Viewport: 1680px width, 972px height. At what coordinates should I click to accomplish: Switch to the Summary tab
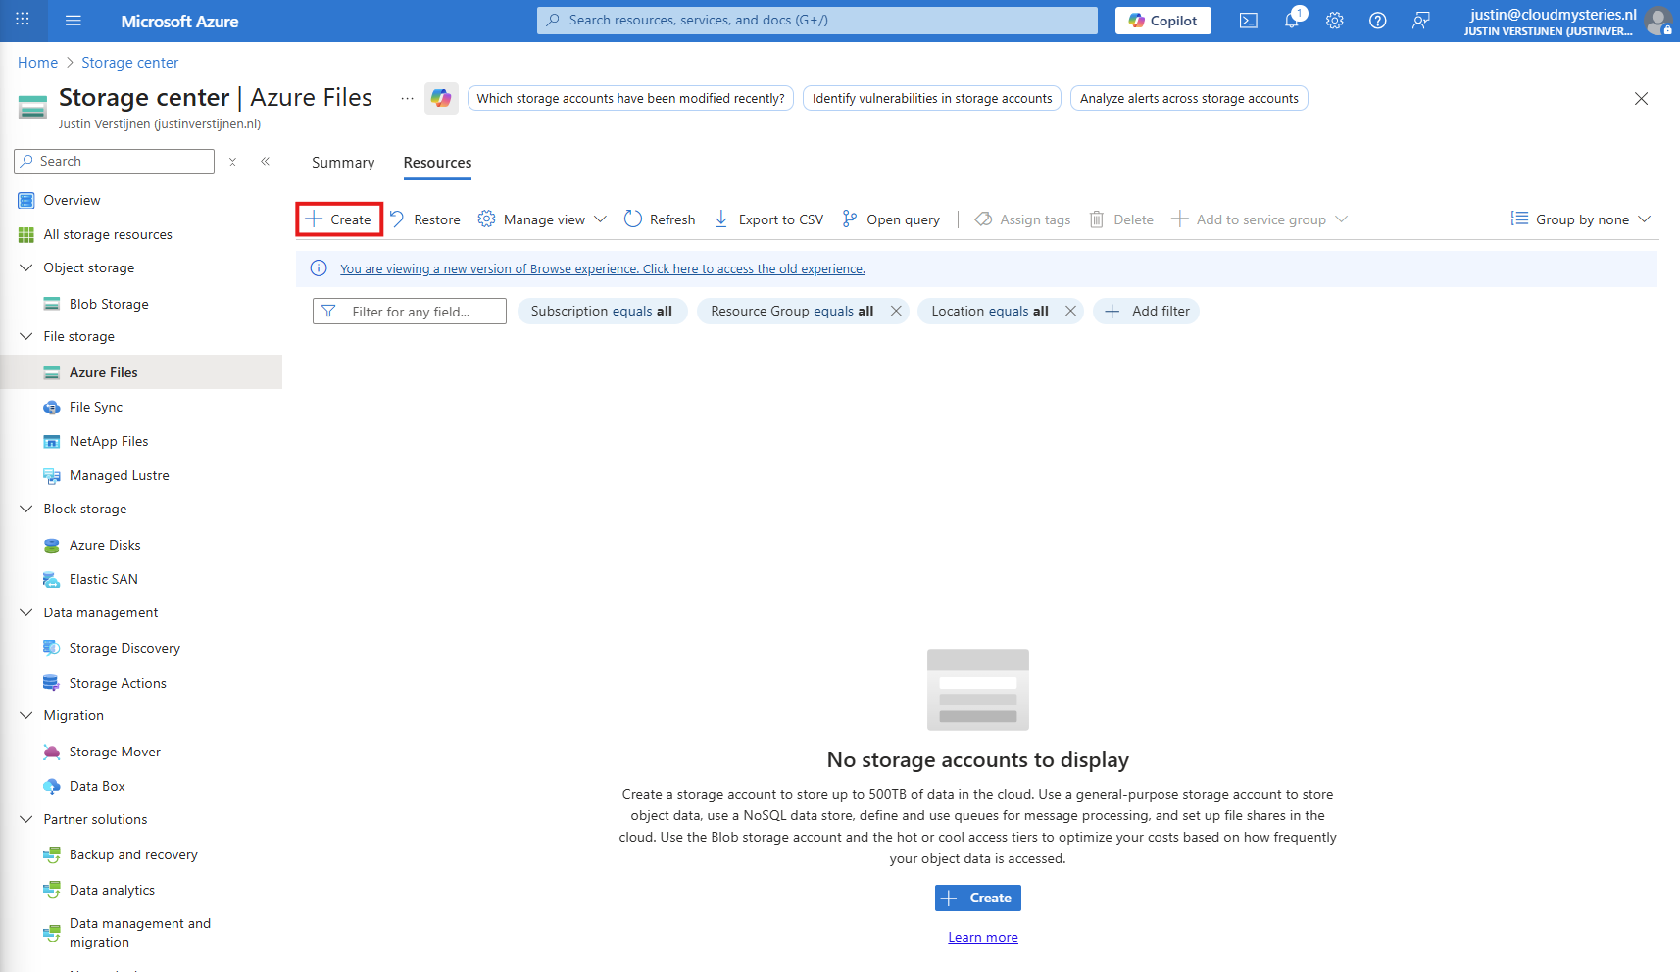(x=343, y=163)
